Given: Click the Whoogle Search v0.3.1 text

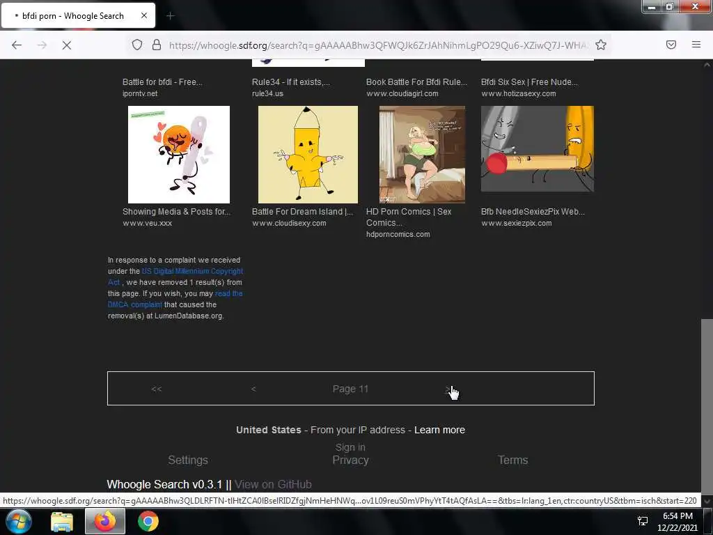Looking at the screenshot, I should pyautogui.click(x=164, y=485).
